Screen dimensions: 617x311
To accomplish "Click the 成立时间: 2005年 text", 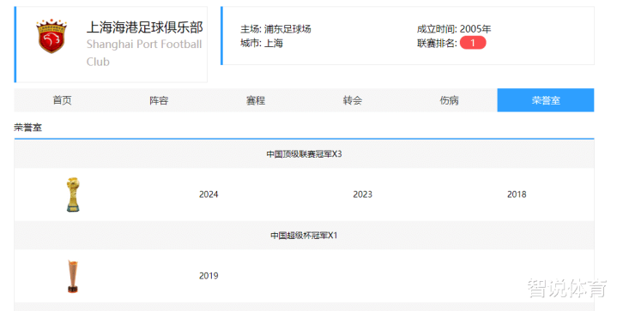I will coord(454,28).
